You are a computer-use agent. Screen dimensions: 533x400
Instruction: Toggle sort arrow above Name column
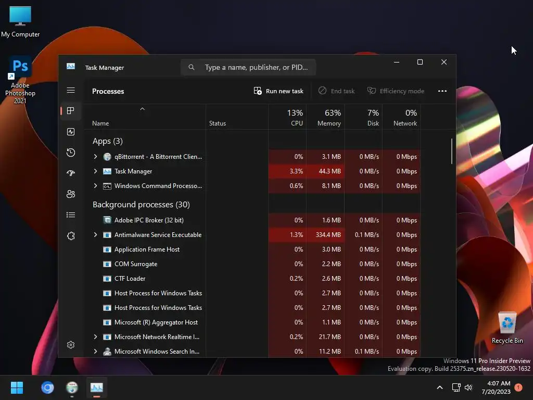pyautogui.click(x=143, y=109)
